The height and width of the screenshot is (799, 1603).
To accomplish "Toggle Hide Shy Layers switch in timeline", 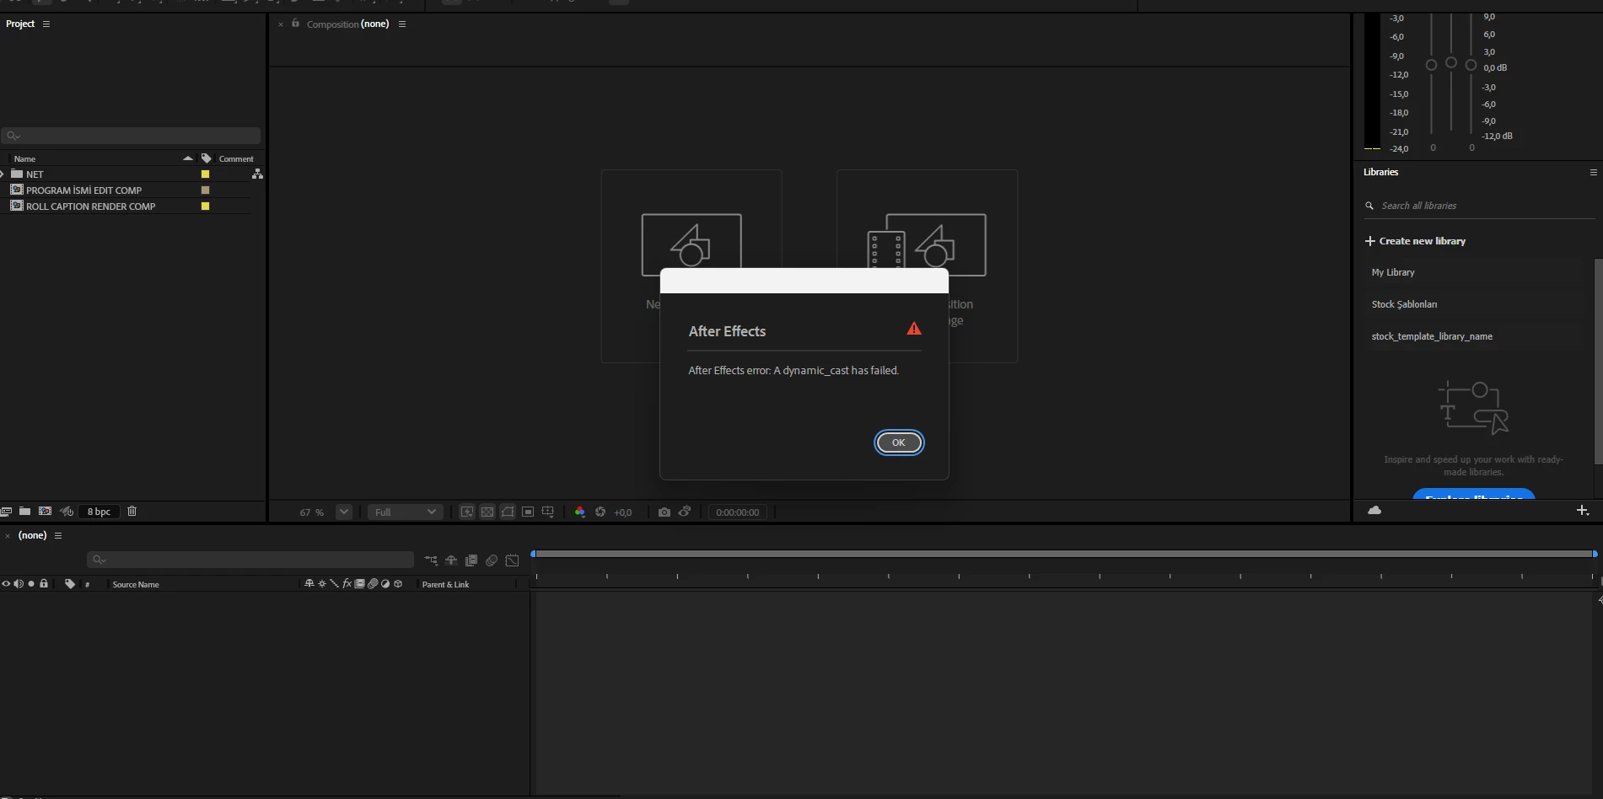I will pyautogui.click(x=451, y=560).
